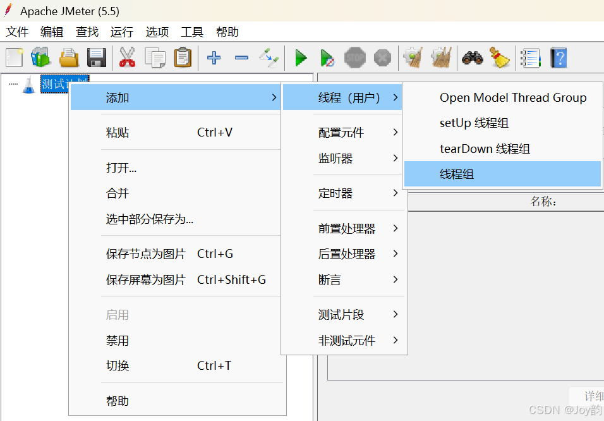Click the Paste clipboard icon
This screenshot has height=421, width=604.
[183, 58]
